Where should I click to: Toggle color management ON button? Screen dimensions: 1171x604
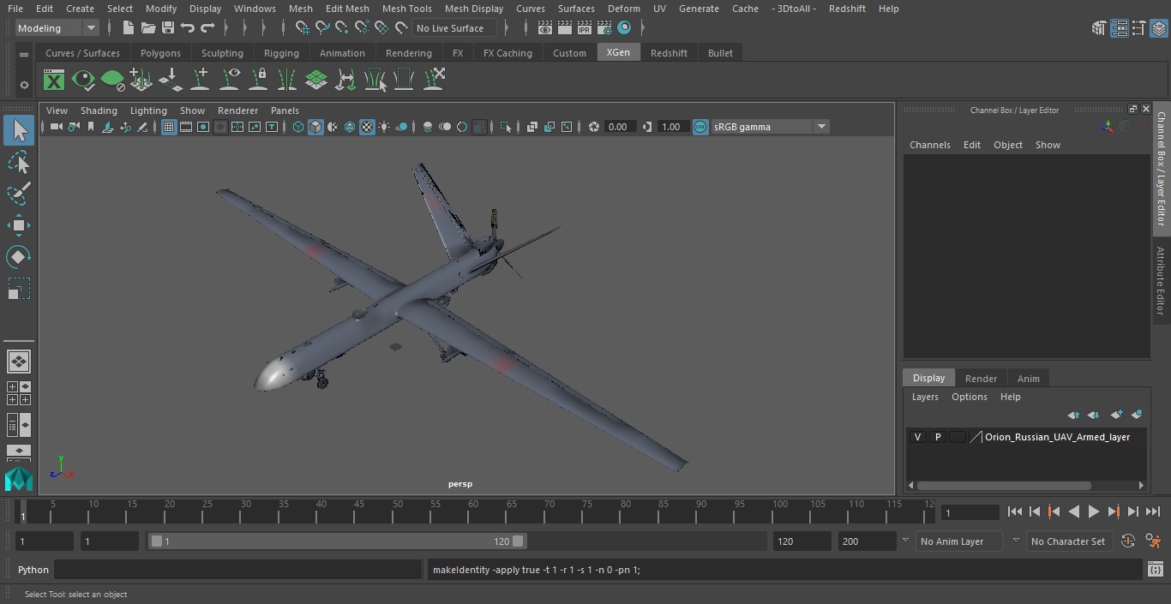(700, 127)
